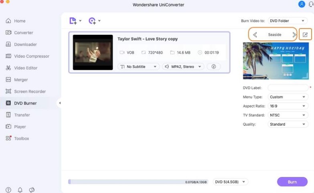This screenshot has width=314, height=193.
Task: Click the Transfer icon
Action: pos(8,115)
